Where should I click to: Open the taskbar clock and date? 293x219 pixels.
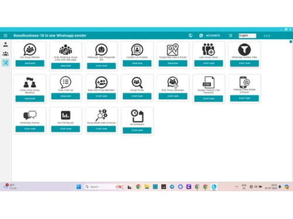(271, 187)
